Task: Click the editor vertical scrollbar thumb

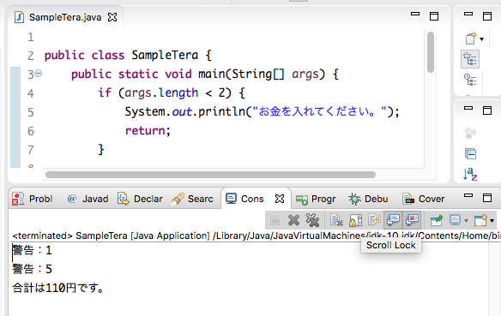Action: [431, 52]
